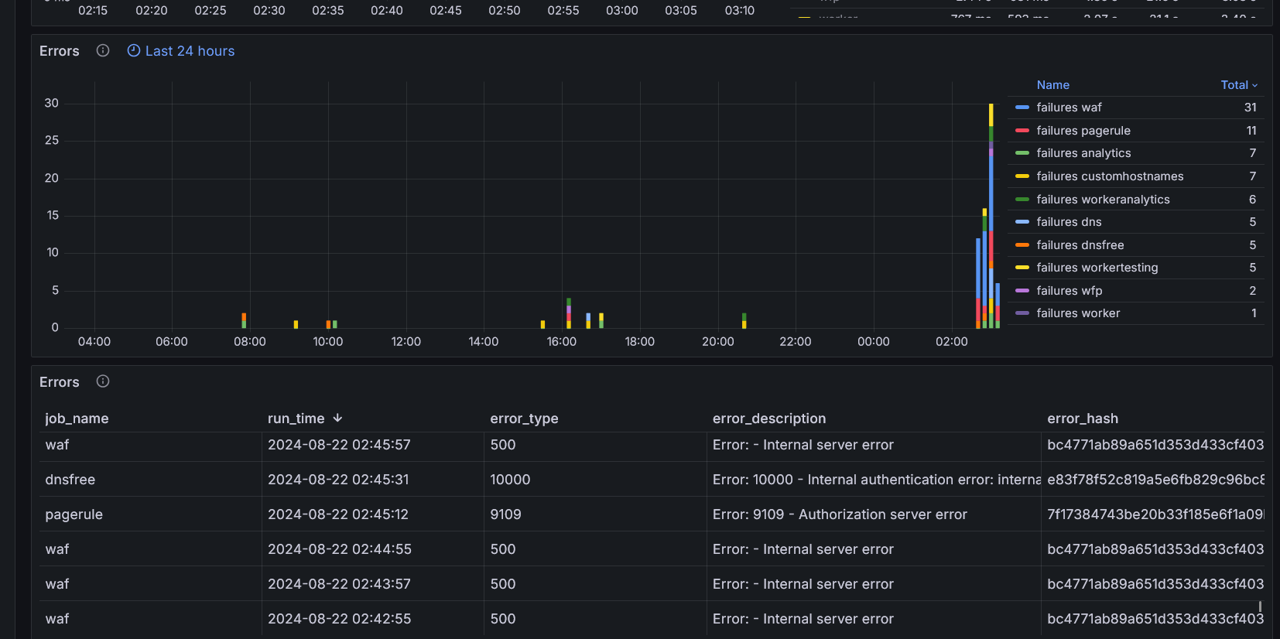The image size is (1280, 639).
Task: Sort the table by error_description header
Action: pyautogui.click(x=769, y=419)
